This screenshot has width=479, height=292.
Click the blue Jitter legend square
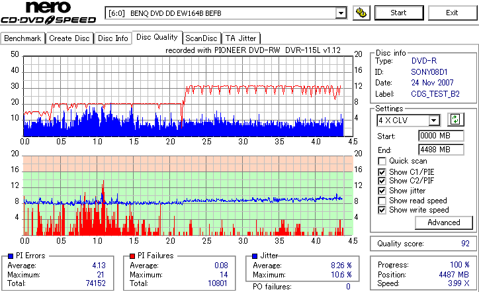[x=255, y=256]
